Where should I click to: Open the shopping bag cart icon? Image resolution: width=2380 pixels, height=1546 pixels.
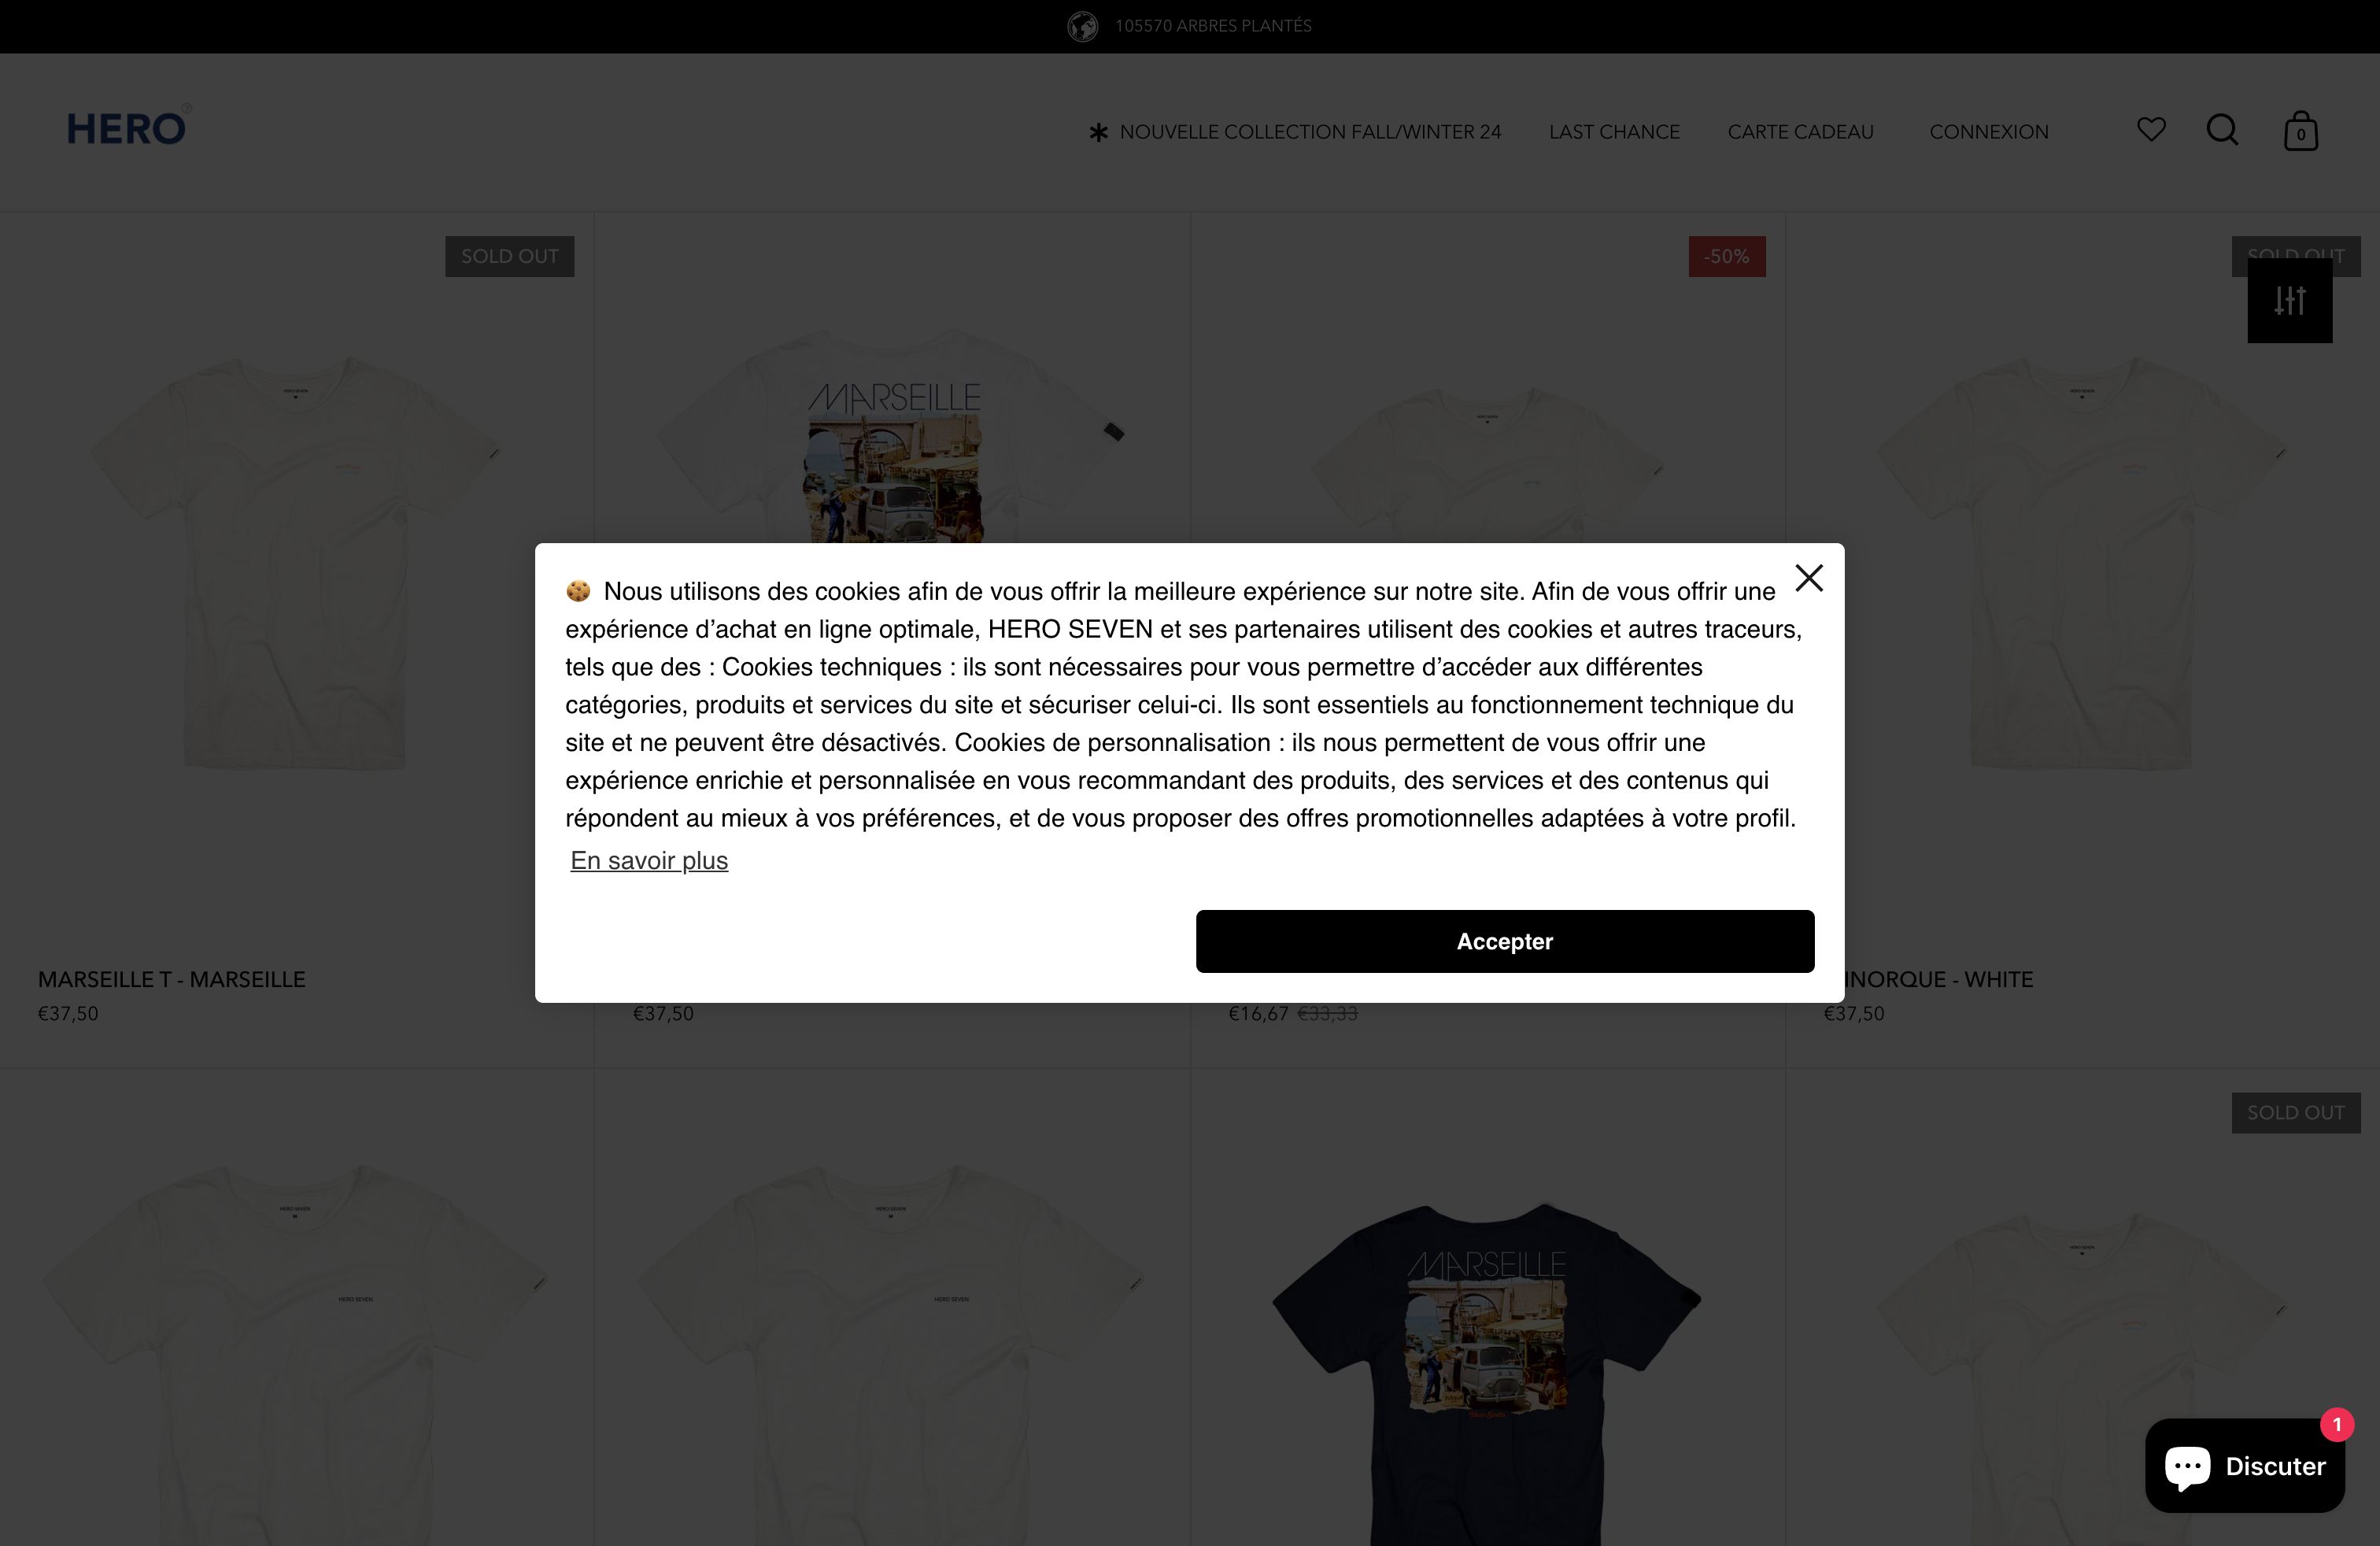click(x=2300, y=131)
